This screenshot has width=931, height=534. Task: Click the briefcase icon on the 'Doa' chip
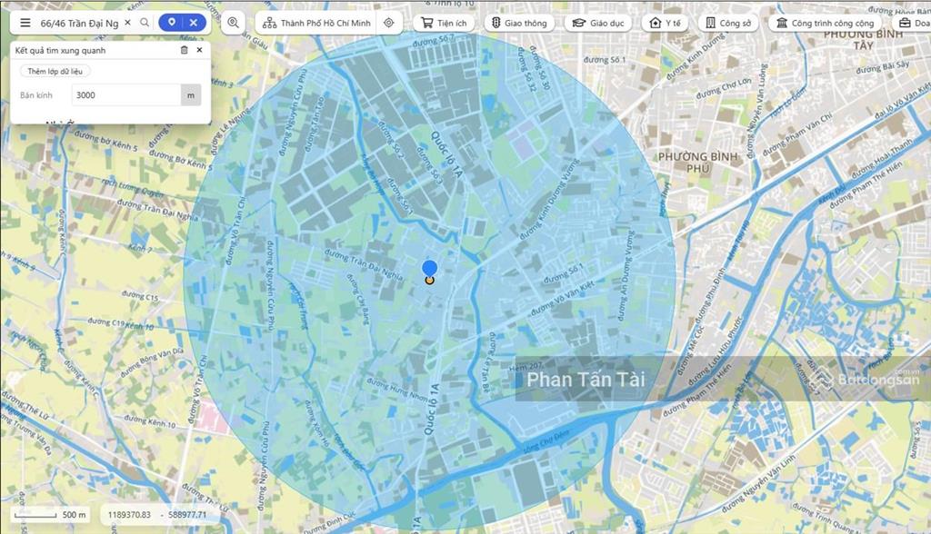[905, 23]
